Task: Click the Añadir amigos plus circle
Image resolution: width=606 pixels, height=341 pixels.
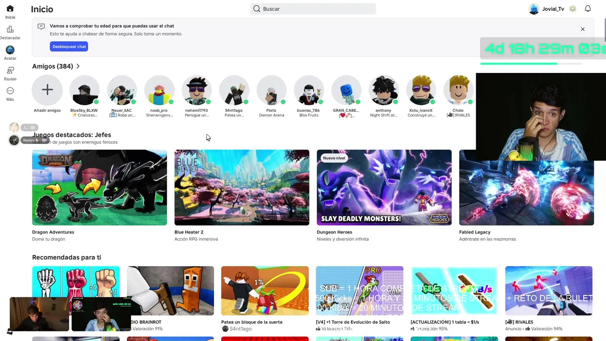Action: (x=47, y=90)
